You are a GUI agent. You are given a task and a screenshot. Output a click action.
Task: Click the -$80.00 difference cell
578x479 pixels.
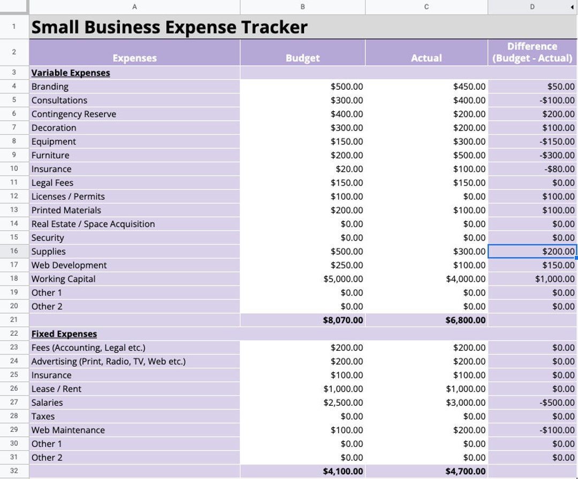click(533, 169)
